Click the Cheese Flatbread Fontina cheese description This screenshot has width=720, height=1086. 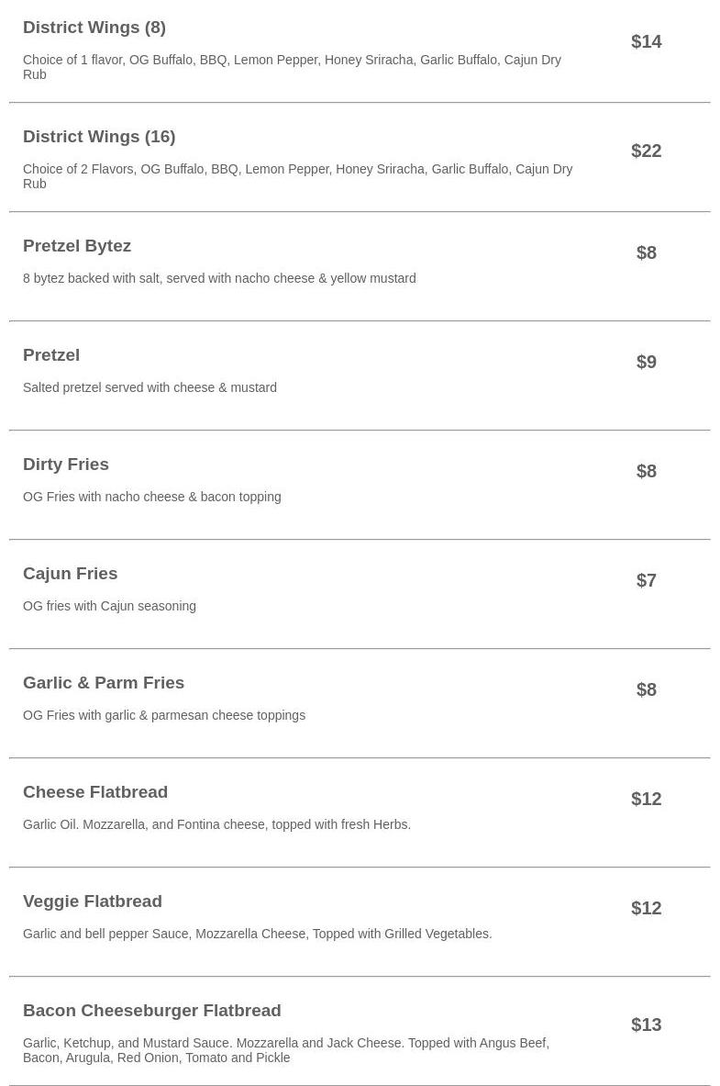(x=216, y=824)
